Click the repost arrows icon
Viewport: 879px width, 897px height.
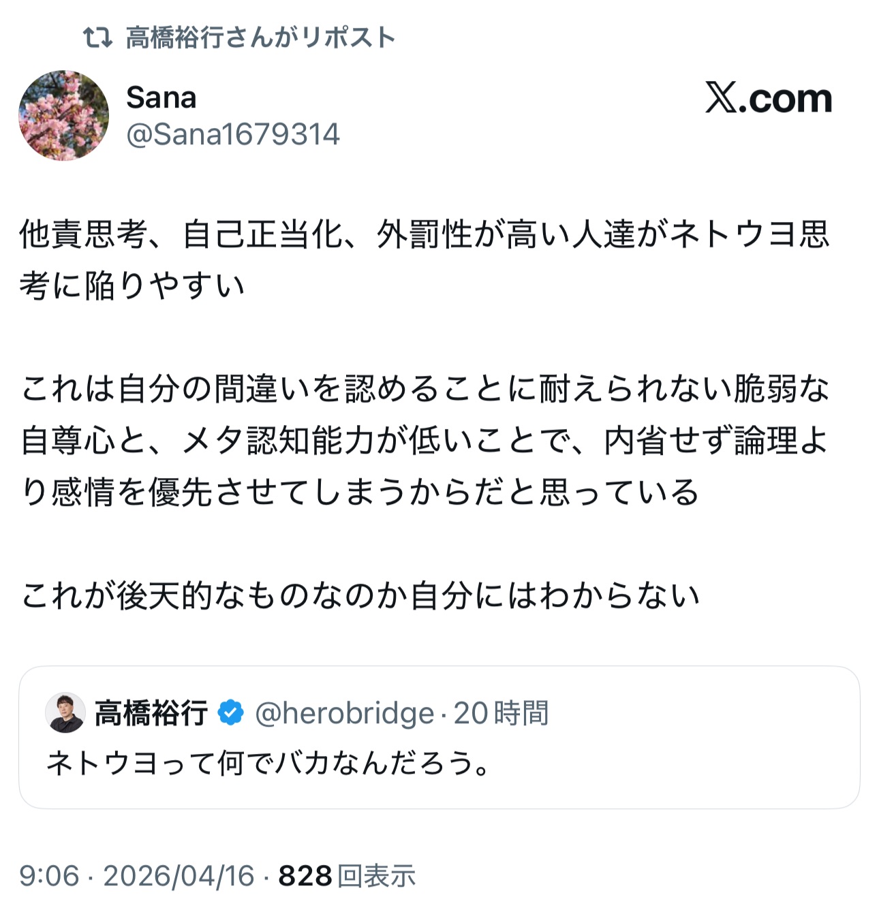(97, 37)
